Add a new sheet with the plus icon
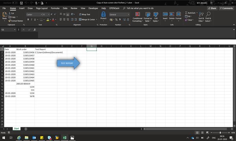This screenshot has height=141, width=236. 26,129
